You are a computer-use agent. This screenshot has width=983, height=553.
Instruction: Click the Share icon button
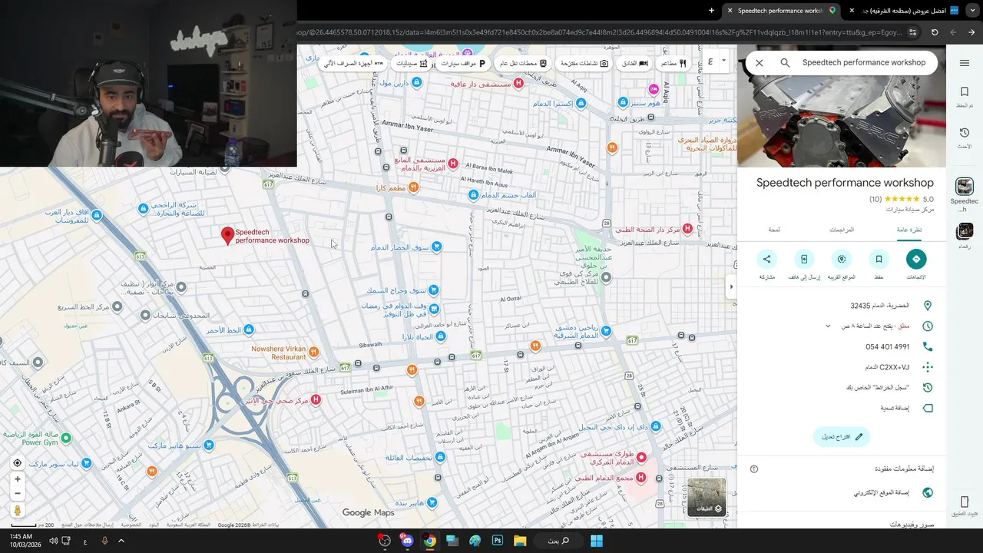766,260
